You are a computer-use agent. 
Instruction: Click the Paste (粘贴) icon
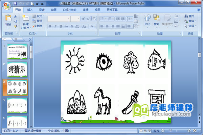[x=8, y=20]
